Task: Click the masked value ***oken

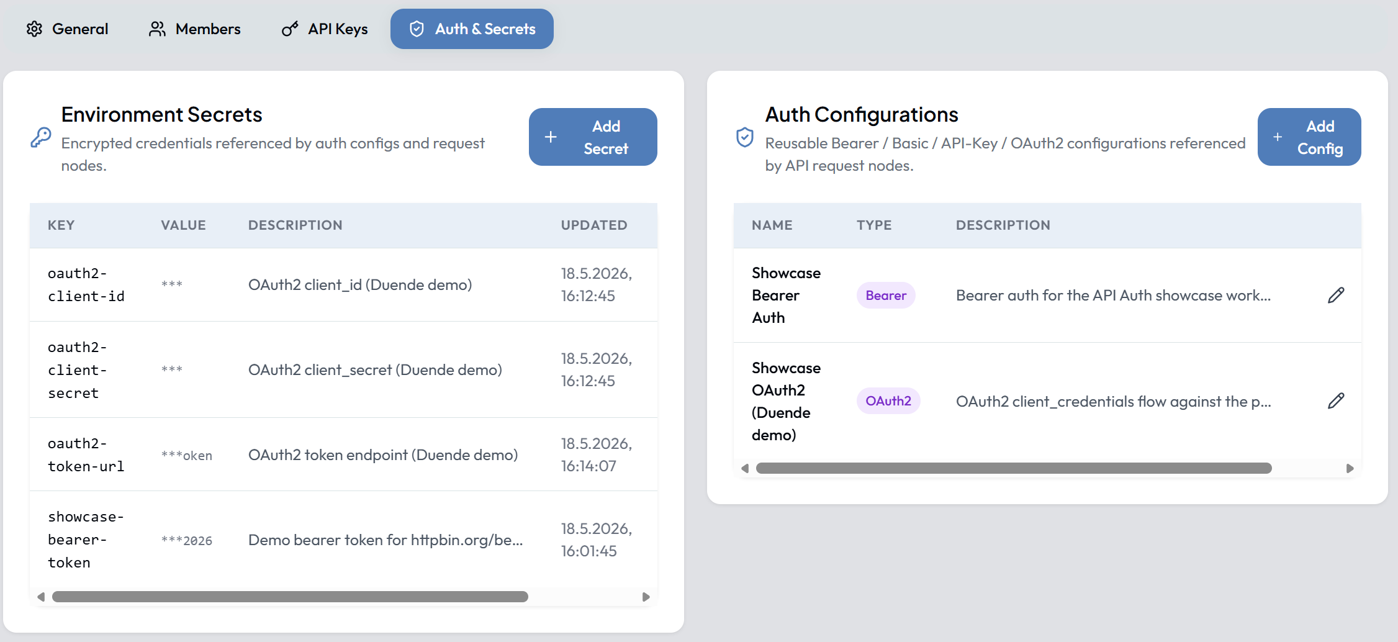Action: pyautogui.click(x=187, y=456)
